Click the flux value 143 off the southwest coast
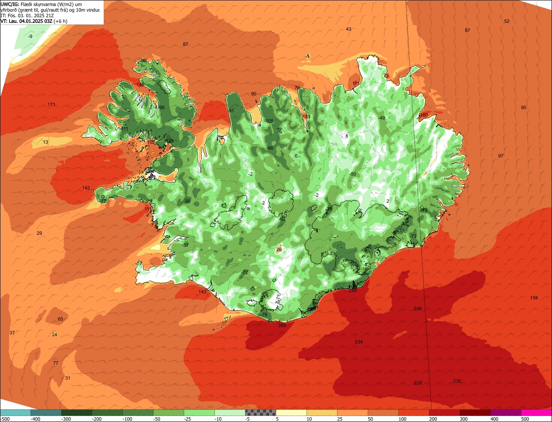Image resolution: width=552 pixels, height=422 pixels. [x=202, y=292]
